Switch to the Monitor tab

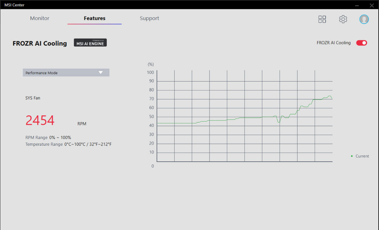(x=40, y=18)
